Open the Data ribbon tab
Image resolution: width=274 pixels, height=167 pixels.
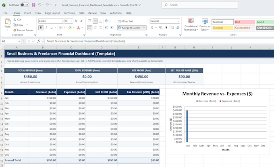tap(81, 13)
